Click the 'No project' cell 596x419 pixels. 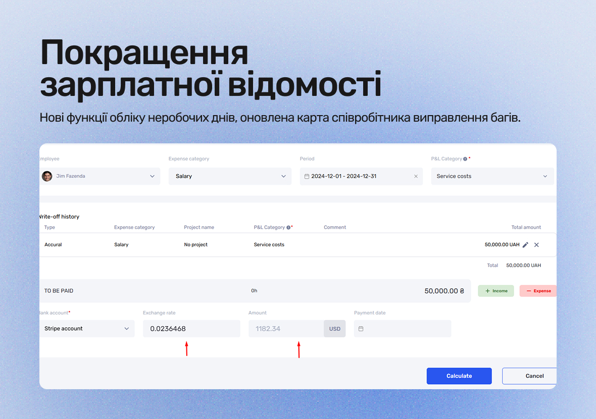(x=196, y=245)
